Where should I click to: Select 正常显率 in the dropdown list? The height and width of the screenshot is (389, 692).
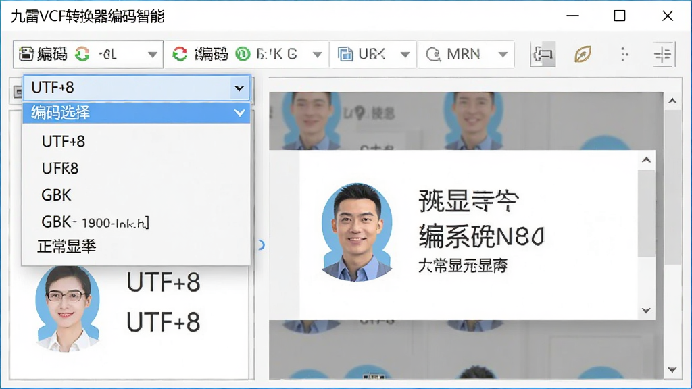pos(67,247)
